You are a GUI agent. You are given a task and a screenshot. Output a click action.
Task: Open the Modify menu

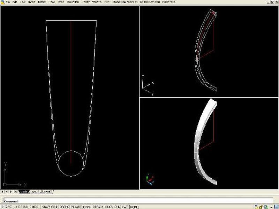click(85, 2)
